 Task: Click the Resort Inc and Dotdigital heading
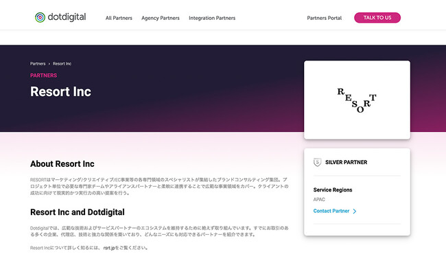[x=78, y=212]
